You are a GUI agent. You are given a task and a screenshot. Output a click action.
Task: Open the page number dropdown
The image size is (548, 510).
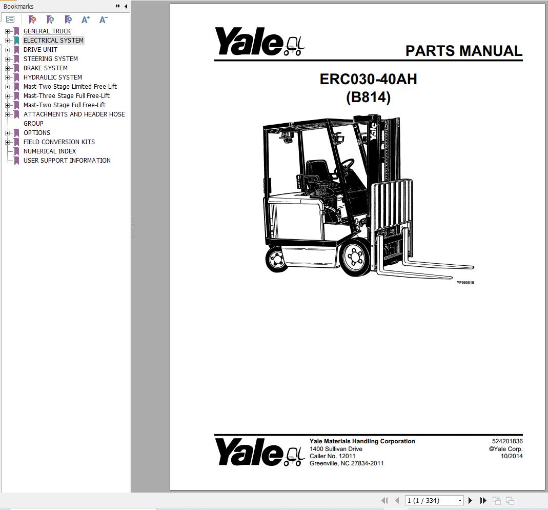(460, 500)
